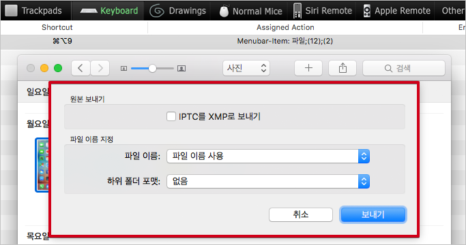The width and height of the screenshot is (466, 245).
Task: Go to the Normal Mice tab
Action: [250, 11]
